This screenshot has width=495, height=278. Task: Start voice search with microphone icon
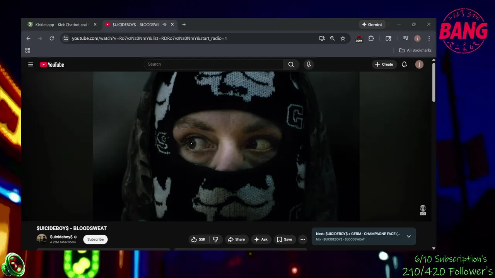309,64
